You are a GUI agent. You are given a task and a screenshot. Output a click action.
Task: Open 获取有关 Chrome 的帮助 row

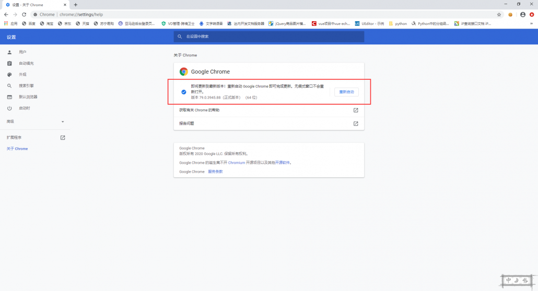click(268, 110)
